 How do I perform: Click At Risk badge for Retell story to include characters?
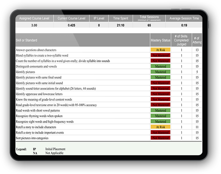(160, 127)
